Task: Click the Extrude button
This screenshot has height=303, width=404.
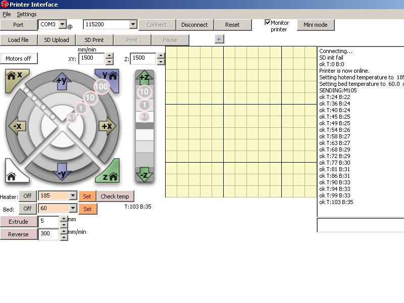Action: 19,222
